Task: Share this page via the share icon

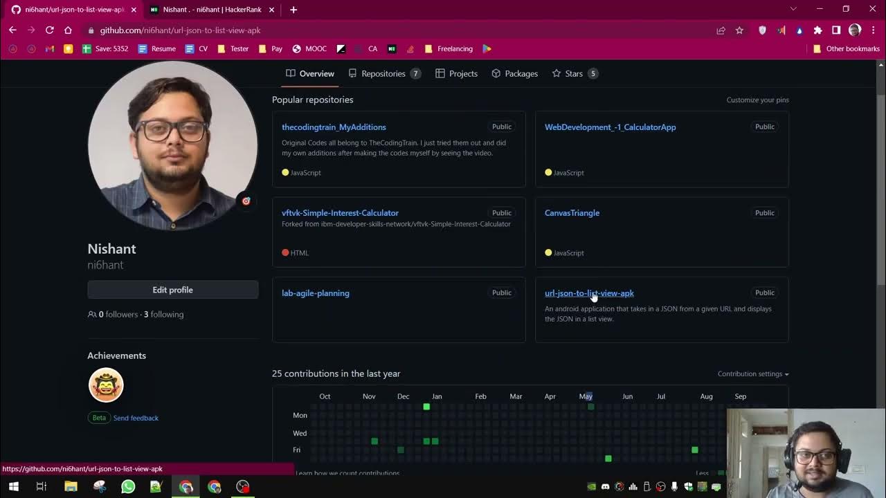Action: click(721, 30)
